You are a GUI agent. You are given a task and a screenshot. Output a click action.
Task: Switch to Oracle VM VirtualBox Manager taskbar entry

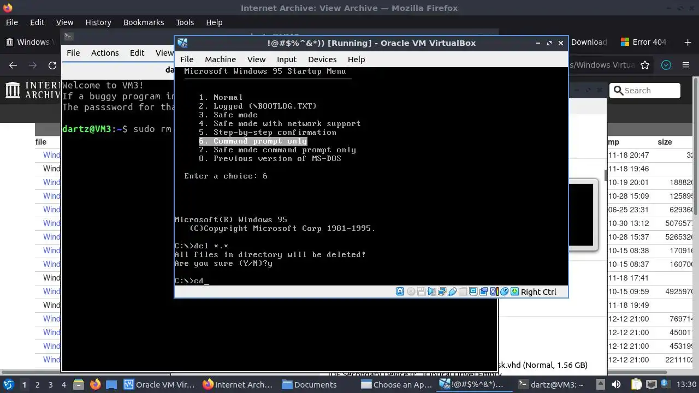coord(159,385)
